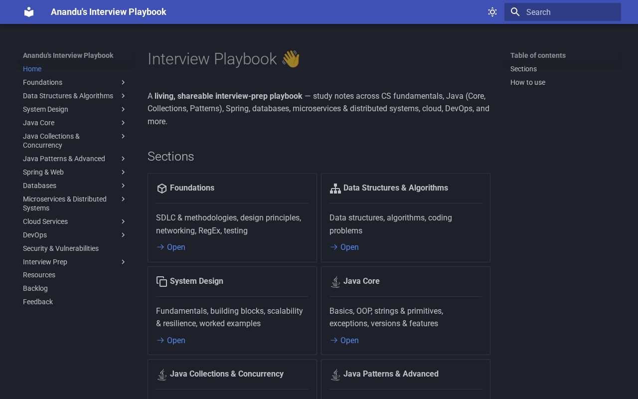The width and height of the screenshot is (638, 399).
Task: Click the search magnifier icon
Action: coord(515,12)
